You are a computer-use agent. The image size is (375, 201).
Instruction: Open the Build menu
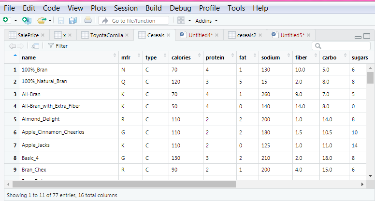click(154, 8)
